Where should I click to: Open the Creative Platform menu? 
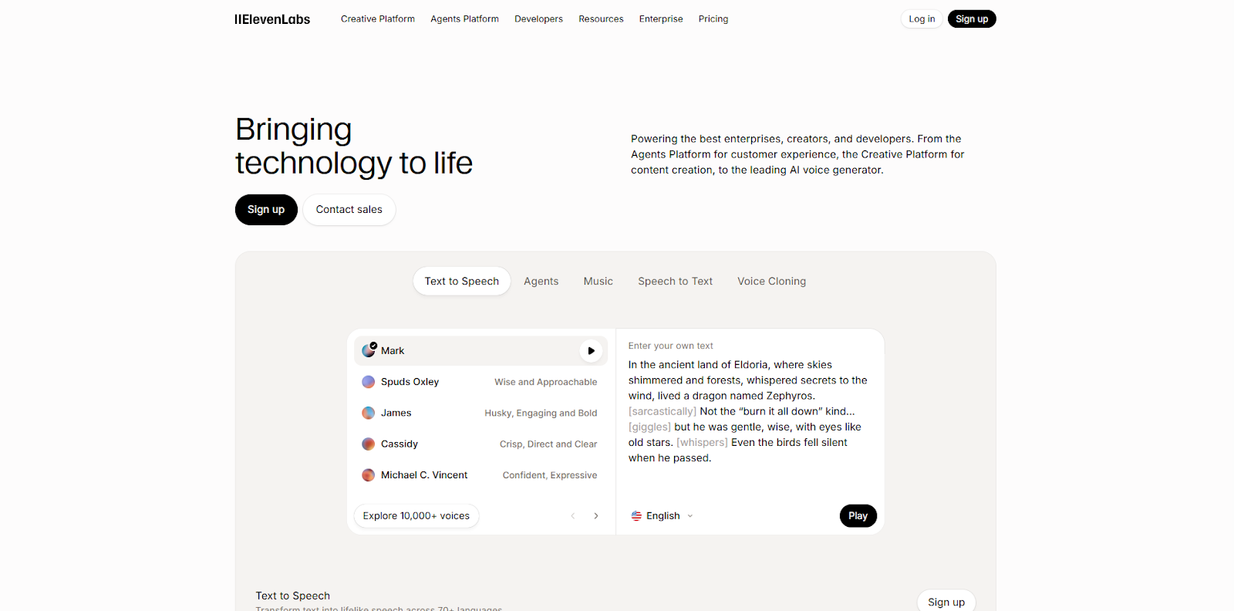point(378,19)
